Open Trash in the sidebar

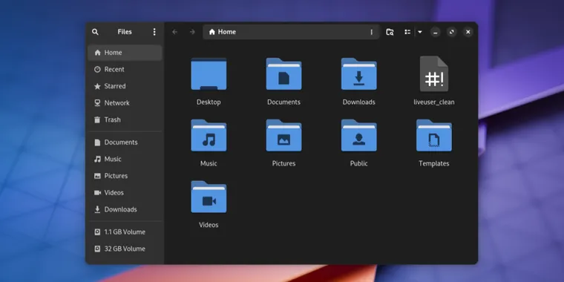pos(125,119)
